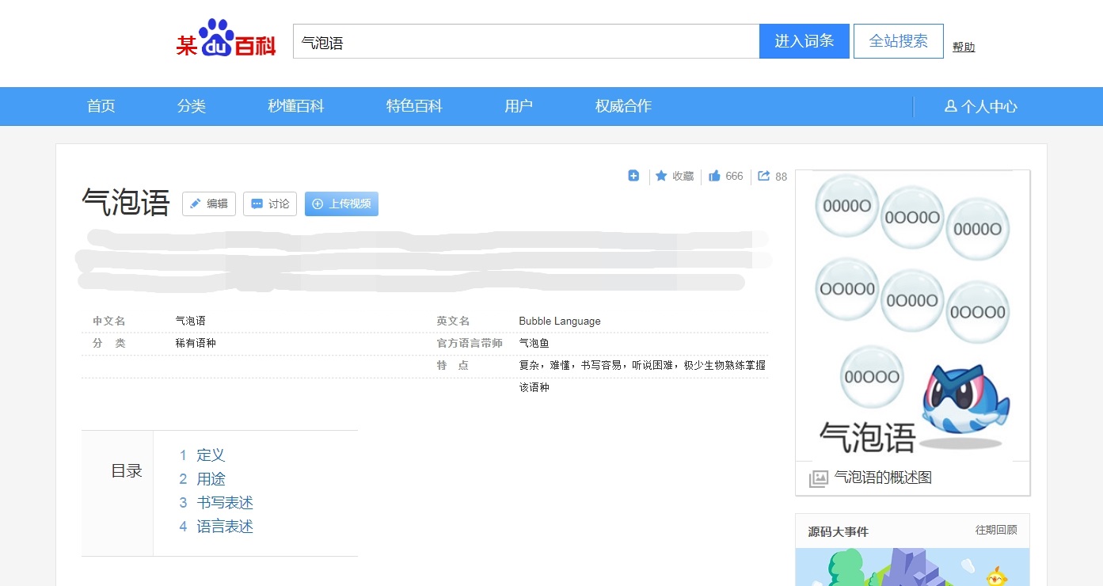Open the 分类 navigation tab
Image resolution: width=1103 pixels, height=586 pixels.
coord(192,106)
